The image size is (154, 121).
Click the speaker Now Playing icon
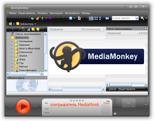(x=10, y=24)
